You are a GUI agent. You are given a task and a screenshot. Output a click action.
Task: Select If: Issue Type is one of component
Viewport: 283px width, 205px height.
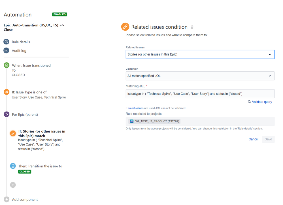pyautogui.click(x=29, y=92)
